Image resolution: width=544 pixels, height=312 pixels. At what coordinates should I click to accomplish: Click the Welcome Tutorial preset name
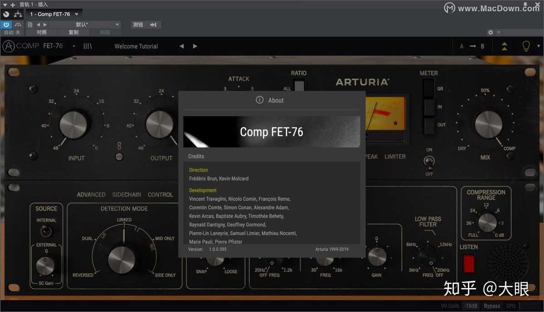136,46
